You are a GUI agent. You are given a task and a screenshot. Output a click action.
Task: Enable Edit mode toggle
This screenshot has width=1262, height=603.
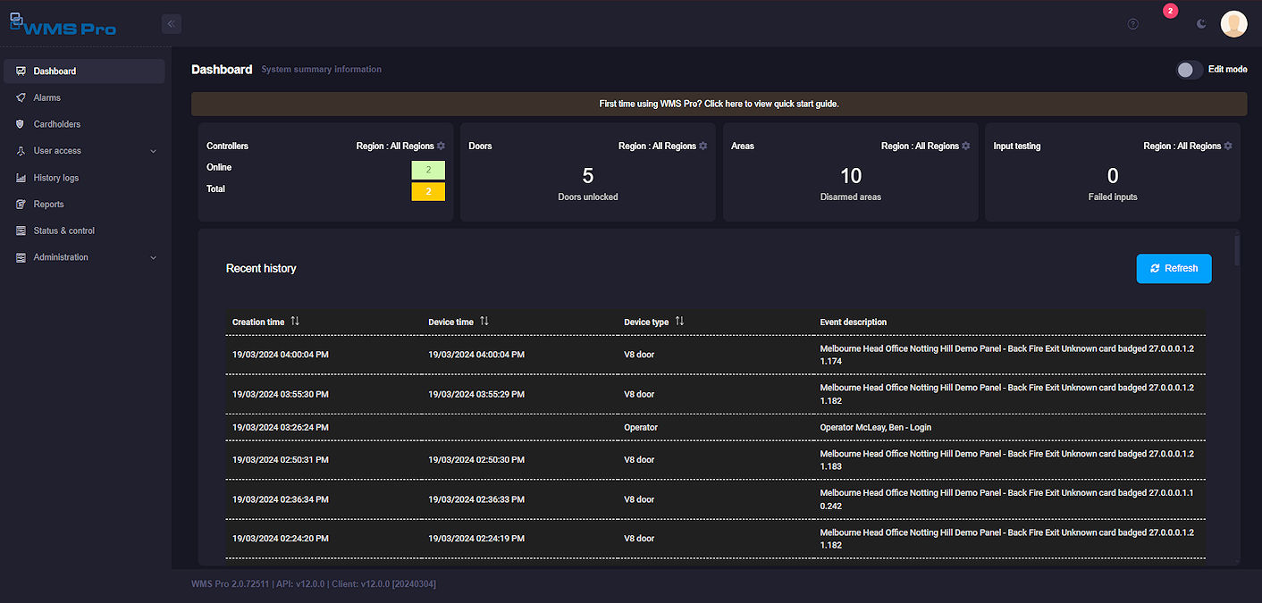pyautogui.click(x=1189, y=70)
